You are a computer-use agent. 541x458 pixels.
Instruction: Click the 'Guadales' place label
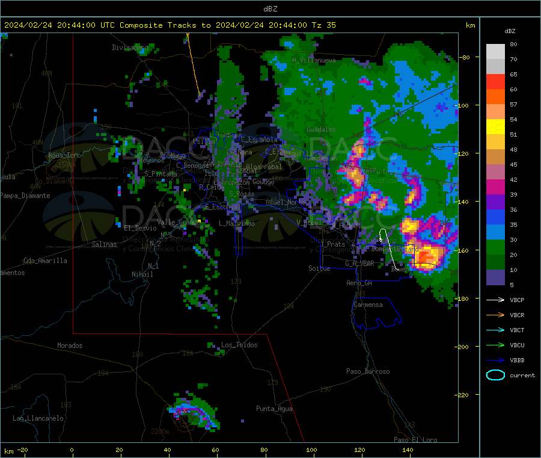[321, 129]
